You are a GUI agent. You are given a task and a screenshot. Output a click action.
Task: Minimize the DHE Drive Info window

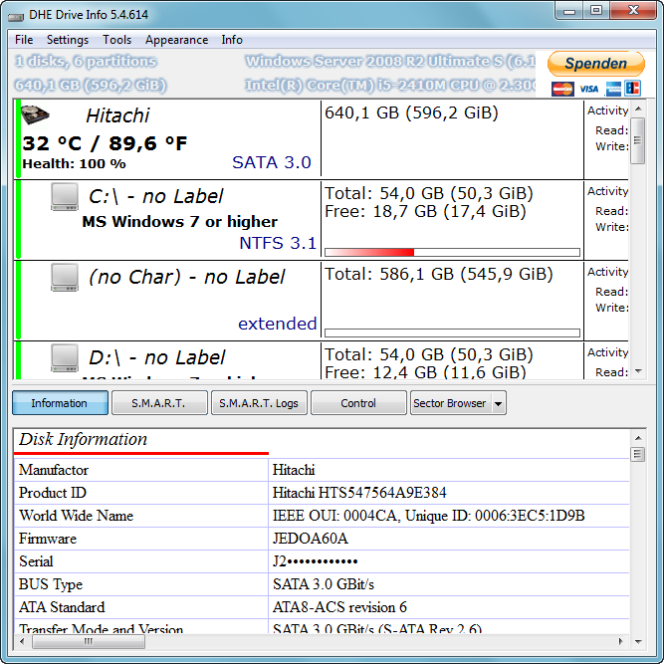(569, 10)
